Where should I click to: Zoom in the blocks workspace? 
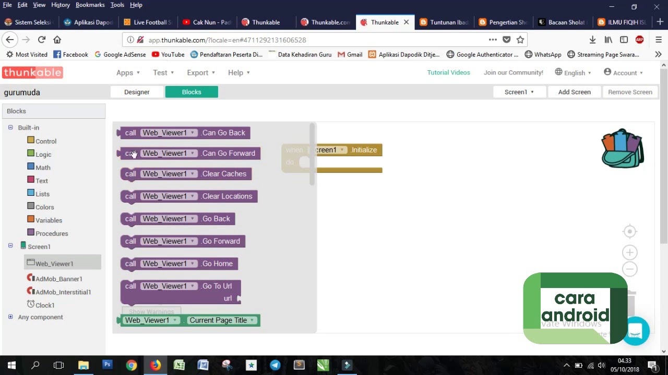(x=630, y=253)
